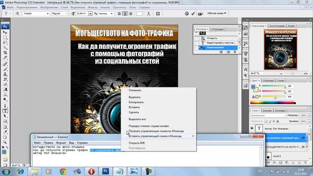Select the Horizontal Type tool
The width and height of the screenshot is (313, 176).
[5, 111]
